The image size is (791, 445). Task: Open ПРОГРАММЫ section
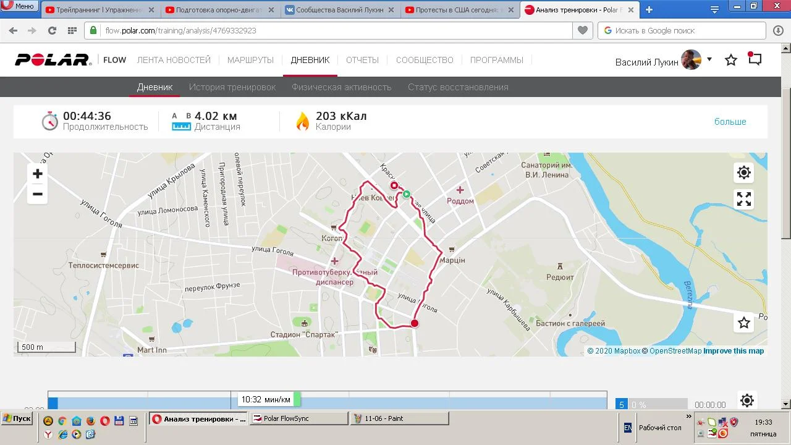pos(496,60)
